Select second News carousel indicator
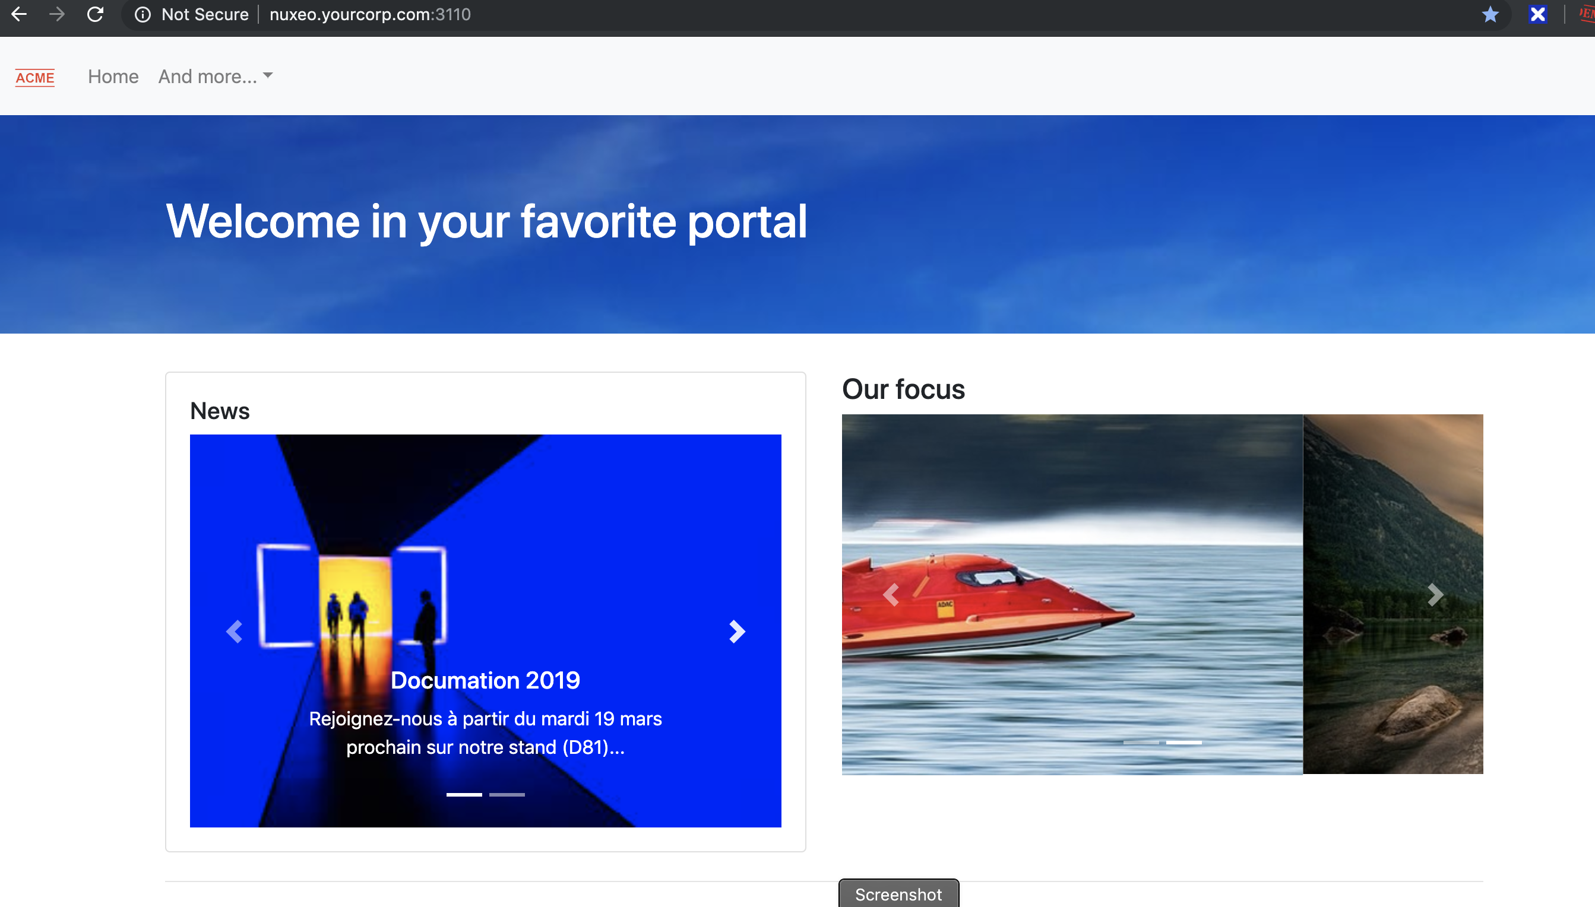 coord(507,795)
